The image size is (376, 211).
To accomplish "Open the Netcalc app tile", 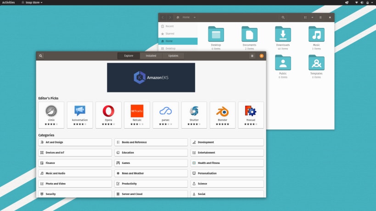I will point(137,115).
